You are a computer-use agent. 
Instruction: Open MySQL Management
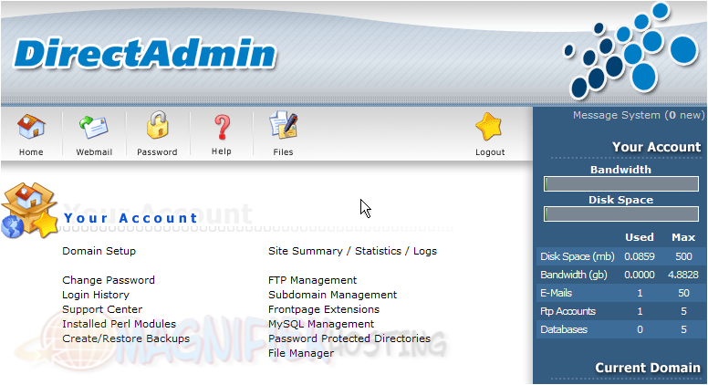[x=321, y=324]
